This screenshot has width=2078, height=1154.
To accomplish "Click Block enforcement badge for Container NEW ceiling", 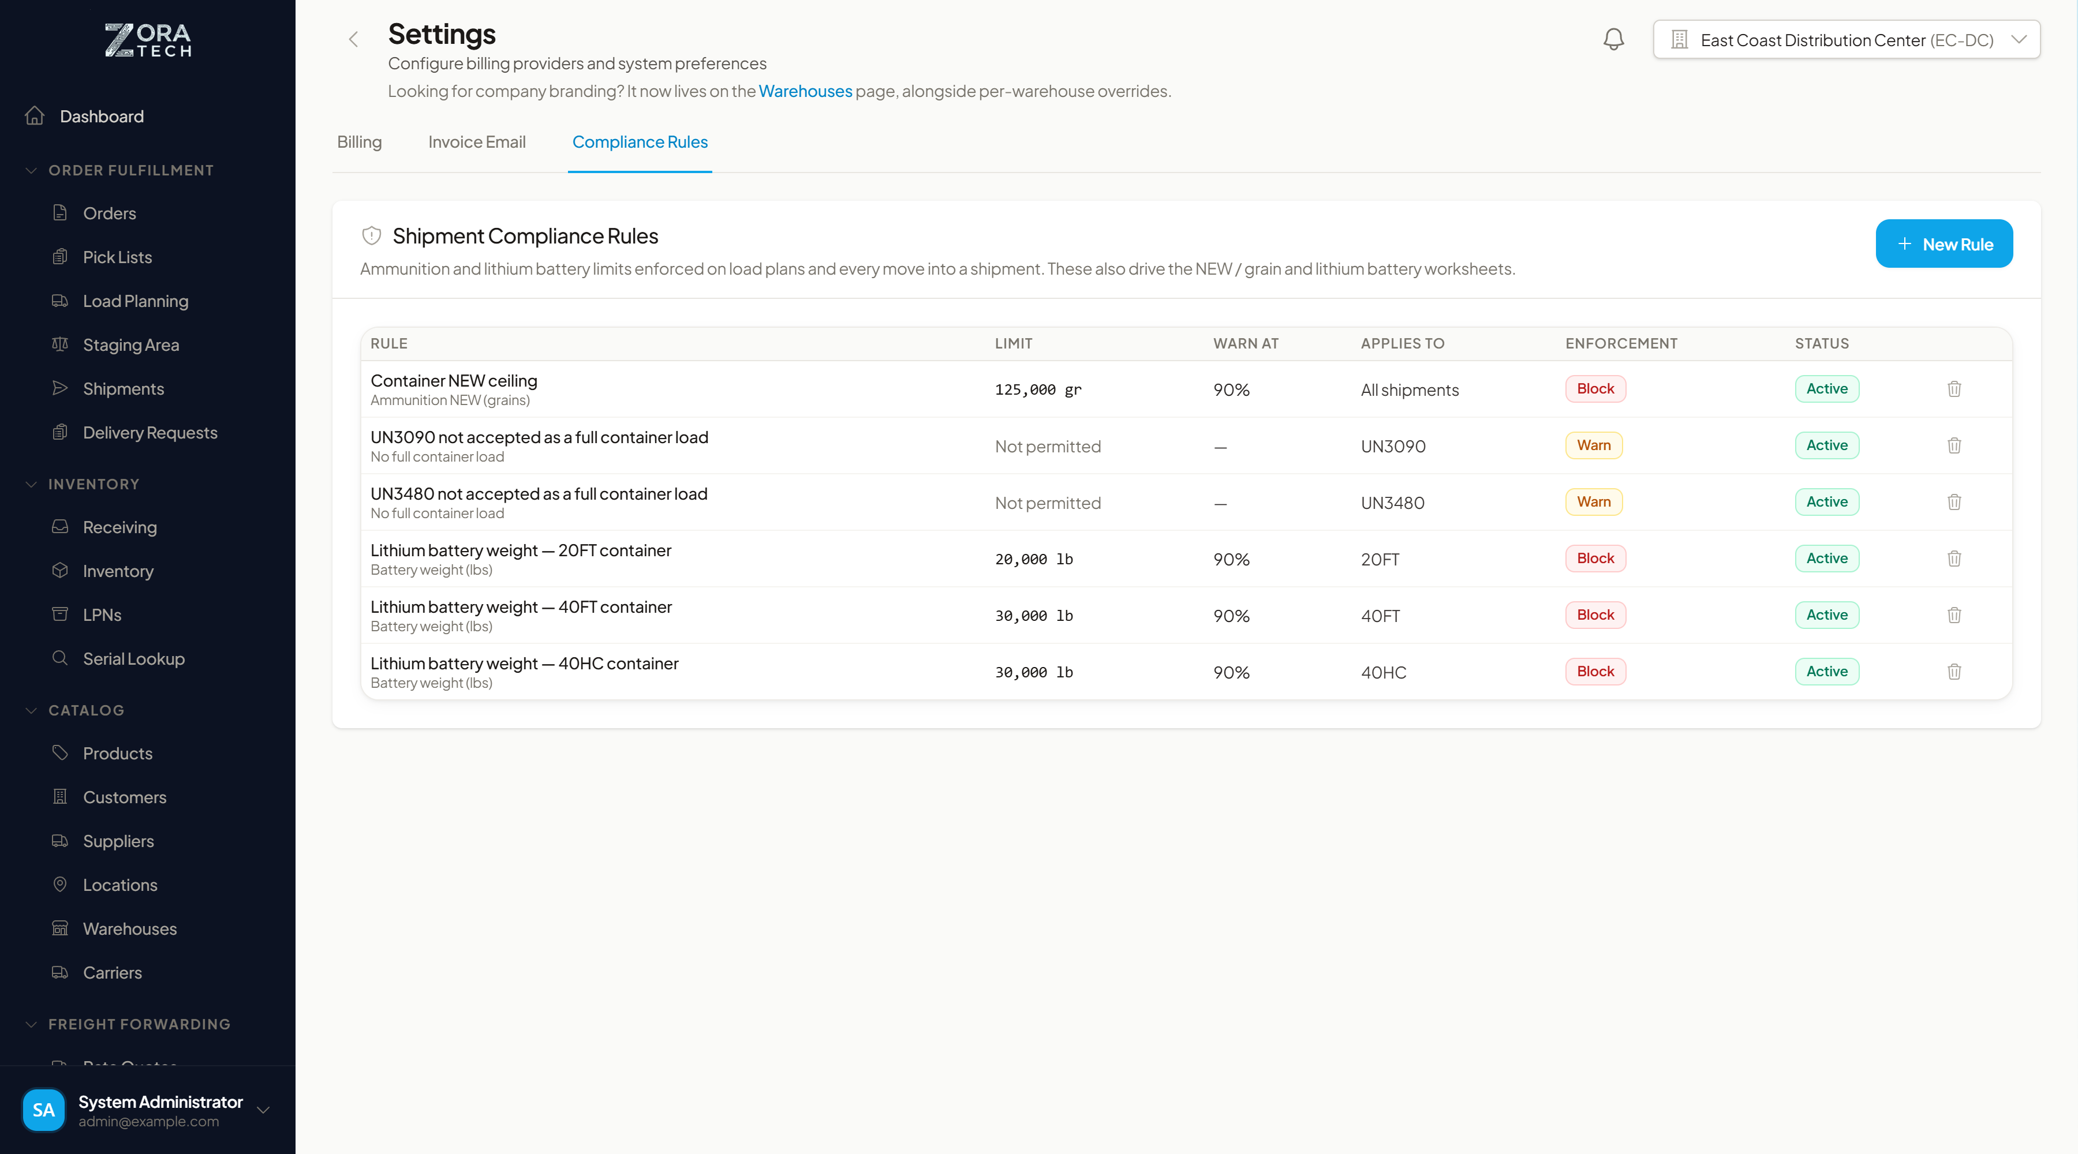I will click(1595, 389).
